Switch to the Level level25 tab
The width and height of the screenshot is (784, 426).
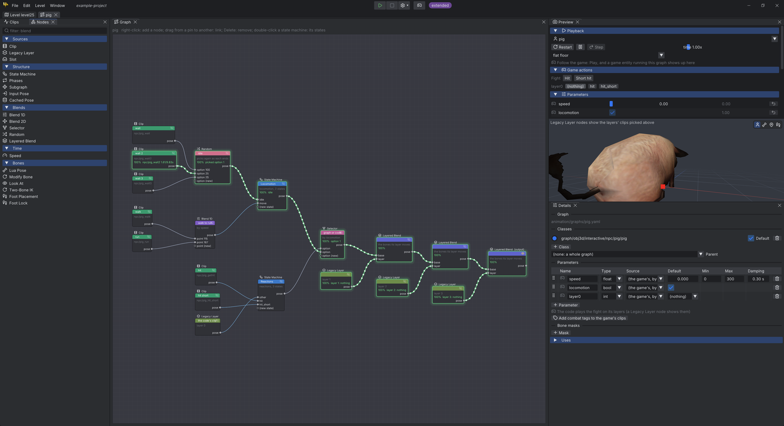[19, 15]
